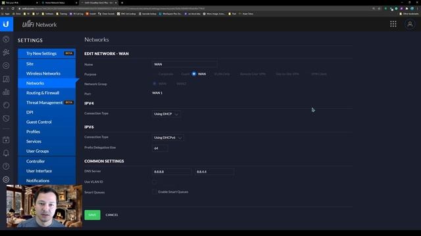Open the Settings gear sidebar icon
This screenshot has height=236, width=421.
(x=6, y=179)
